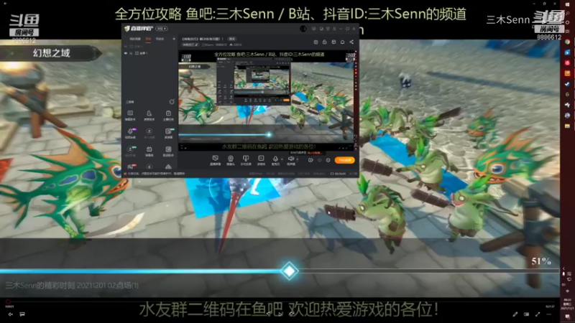Open the stream category selector pill
This screenshot has height=323, width=575.
click(x=190, y=45)
